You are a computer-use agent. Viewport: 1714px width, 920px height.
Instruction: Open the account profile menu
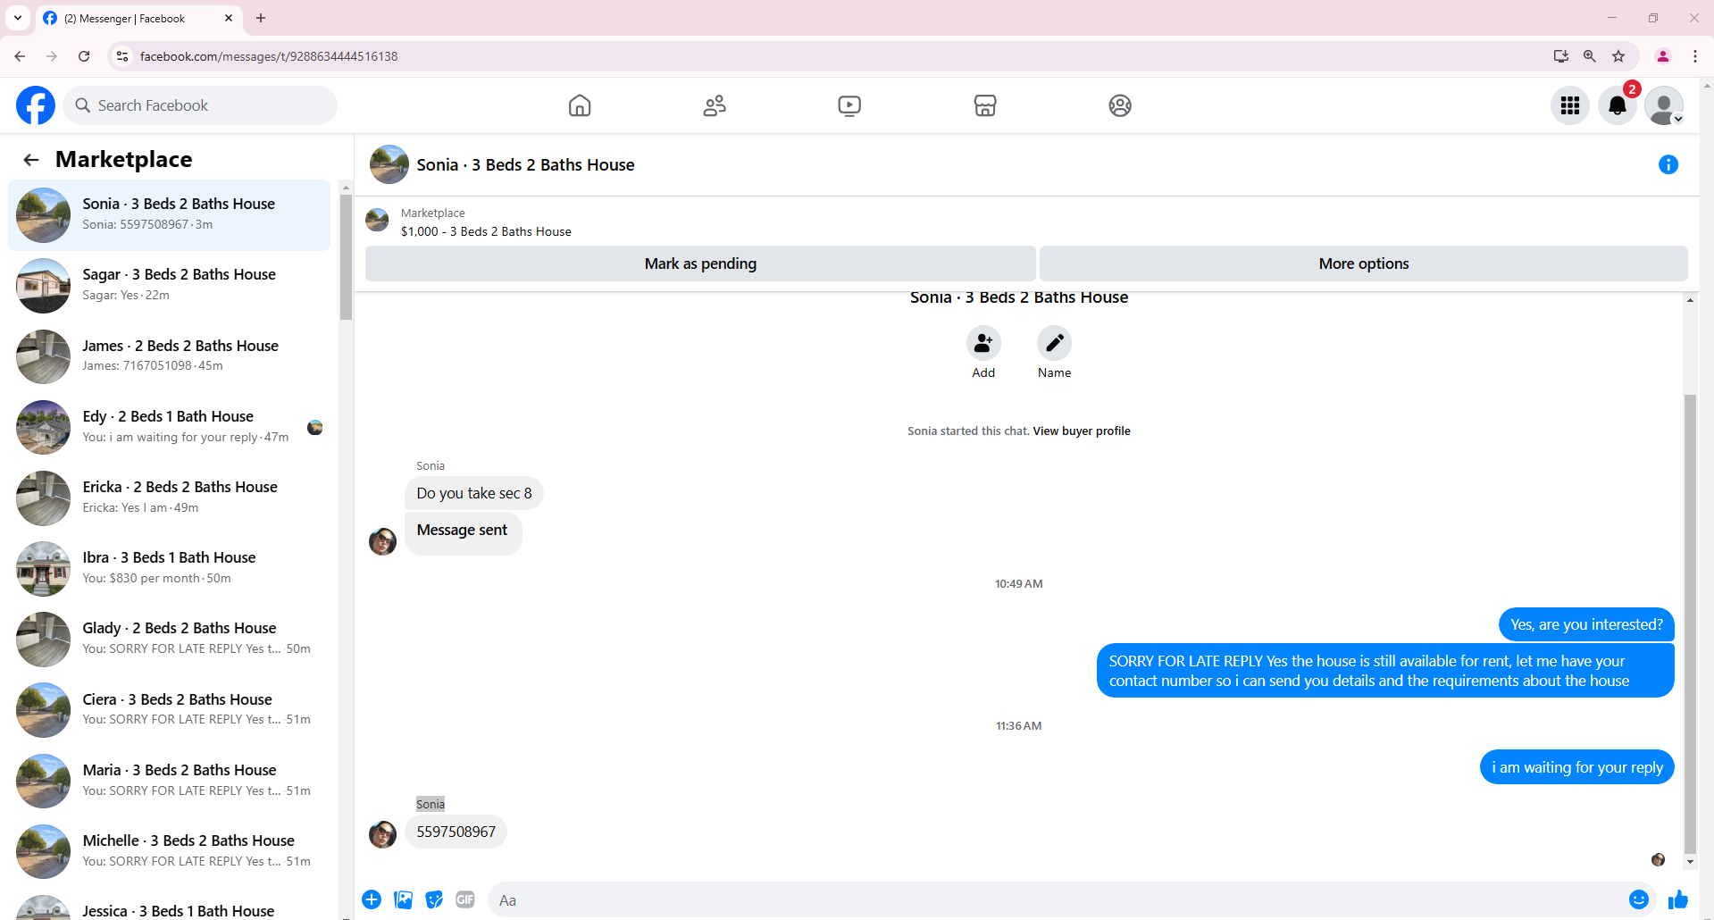click(x=1664, y=105)
